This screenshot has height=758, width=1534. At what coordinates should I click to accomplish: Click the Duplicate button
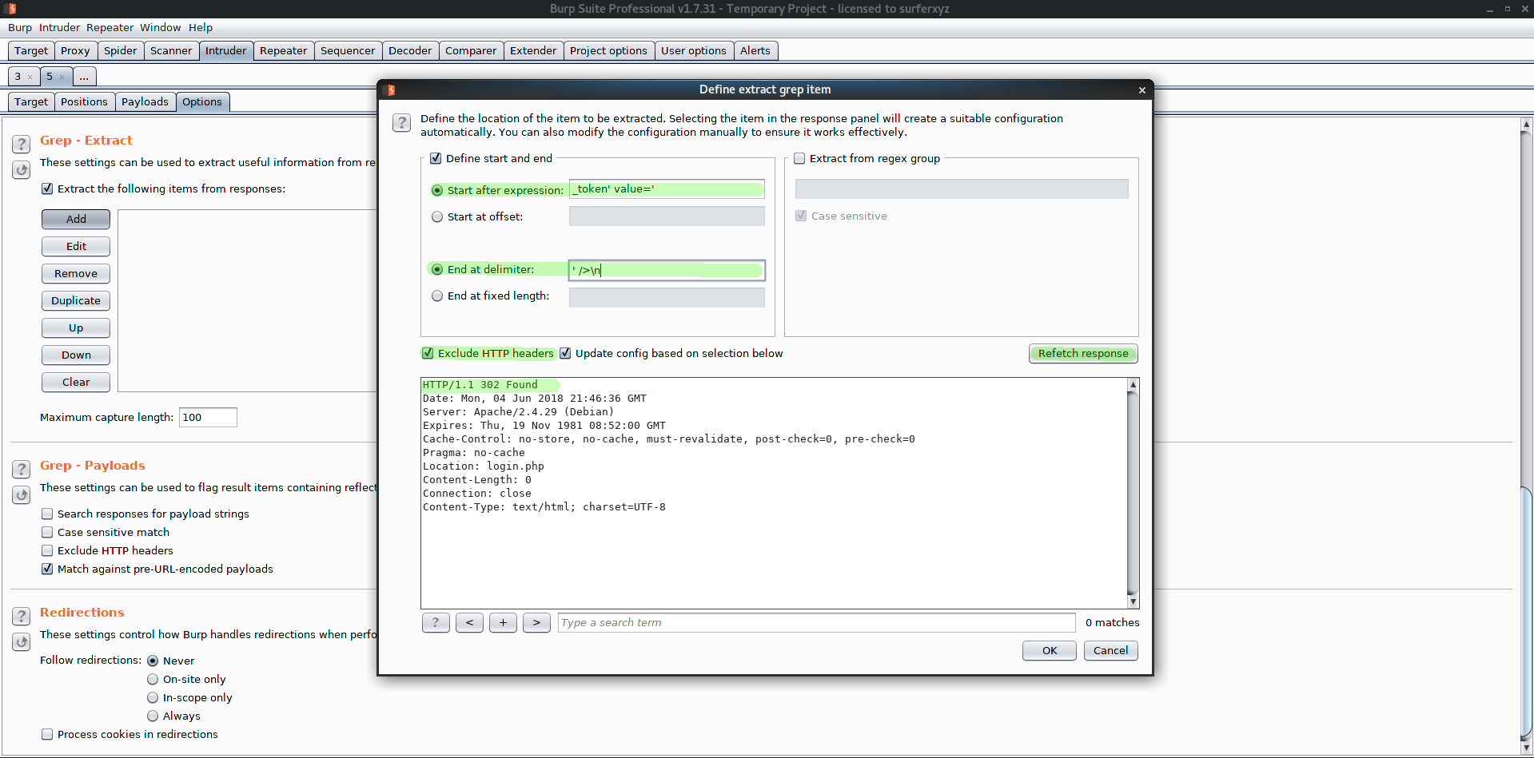pos(76,300)
